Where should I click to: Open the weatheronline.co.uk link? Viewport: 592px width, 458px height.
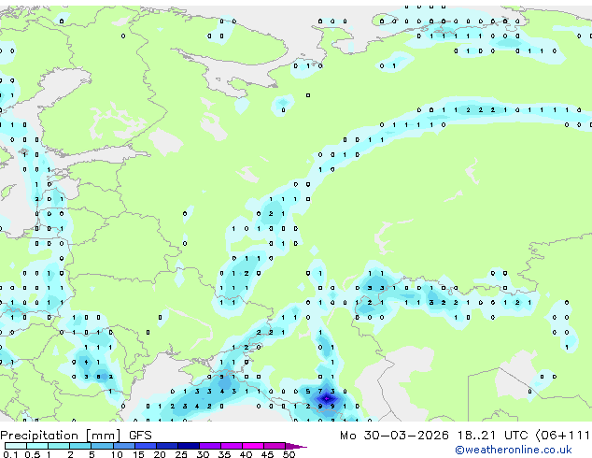(514, 450)
